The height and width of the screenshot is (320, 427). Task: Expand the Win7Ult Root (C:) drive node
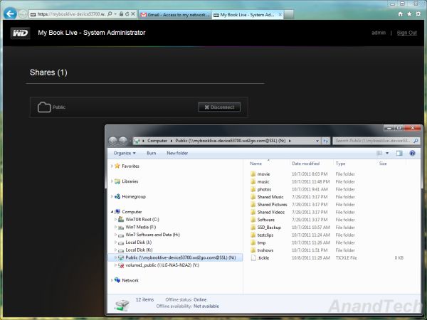pyautogui.click(x=115, y=219)
